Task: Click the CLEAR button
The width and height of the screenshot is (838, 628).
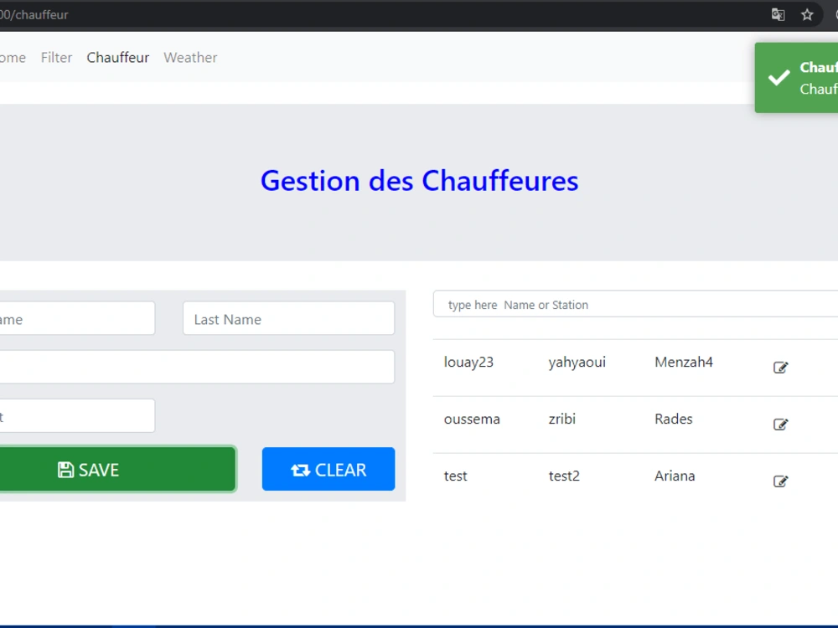Action: click(x=328, y=470)
